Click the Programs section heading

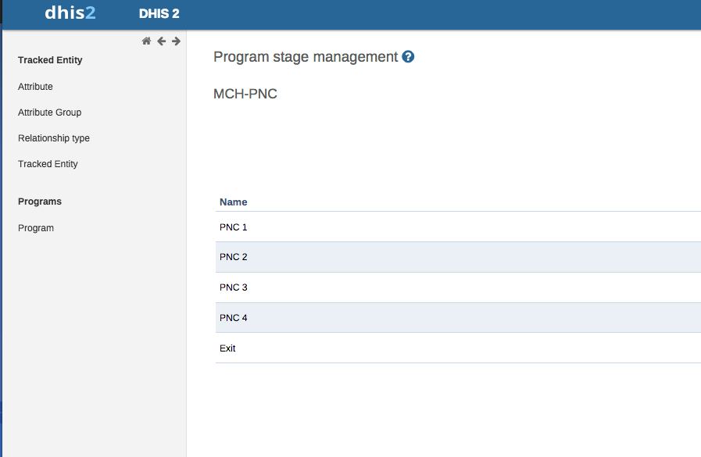[x=40, y=202]
